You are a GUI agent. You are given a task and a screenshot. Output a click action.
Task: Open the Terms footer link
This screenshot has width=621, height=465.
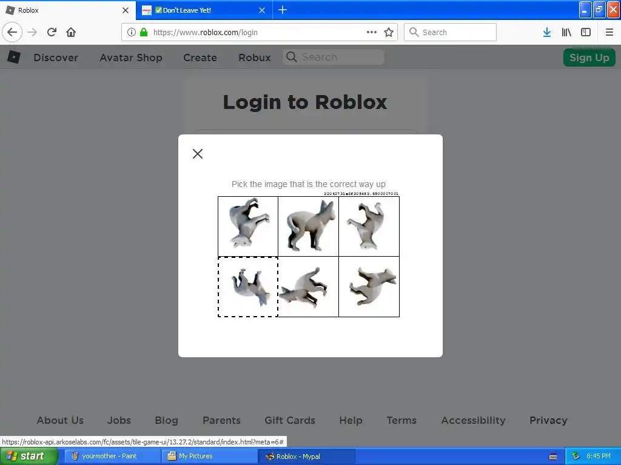(x=401, y=420)
